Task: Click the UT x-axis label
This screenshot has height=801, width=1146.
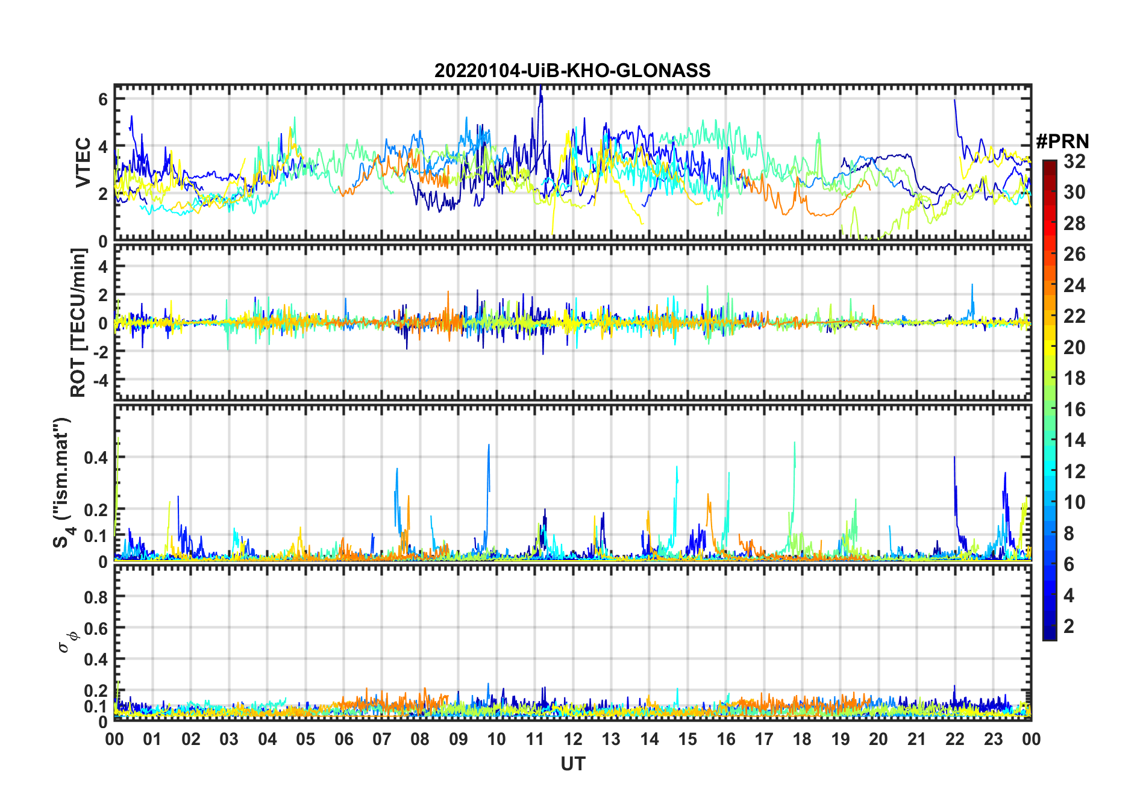Action: click(572, 764)
